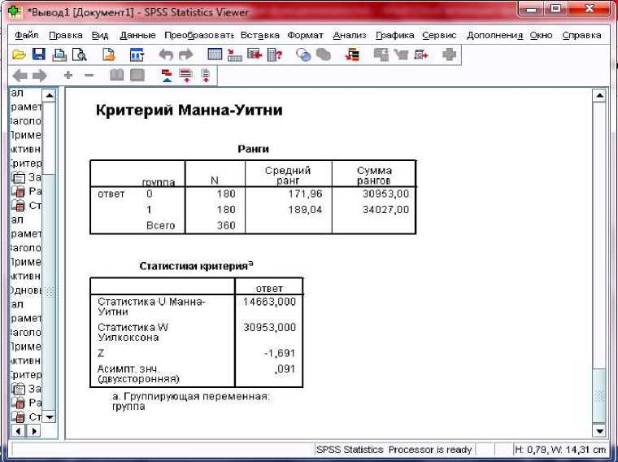Open the Variables info icon with question mark
Image resolution: width=618 pixels, height=462 pixels.
tap(275, 54)
